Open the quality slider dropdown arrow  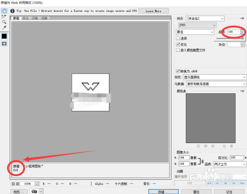[243, 32]
